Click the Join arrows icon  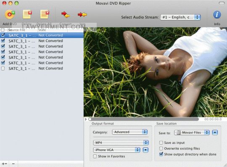coord(82,14)
